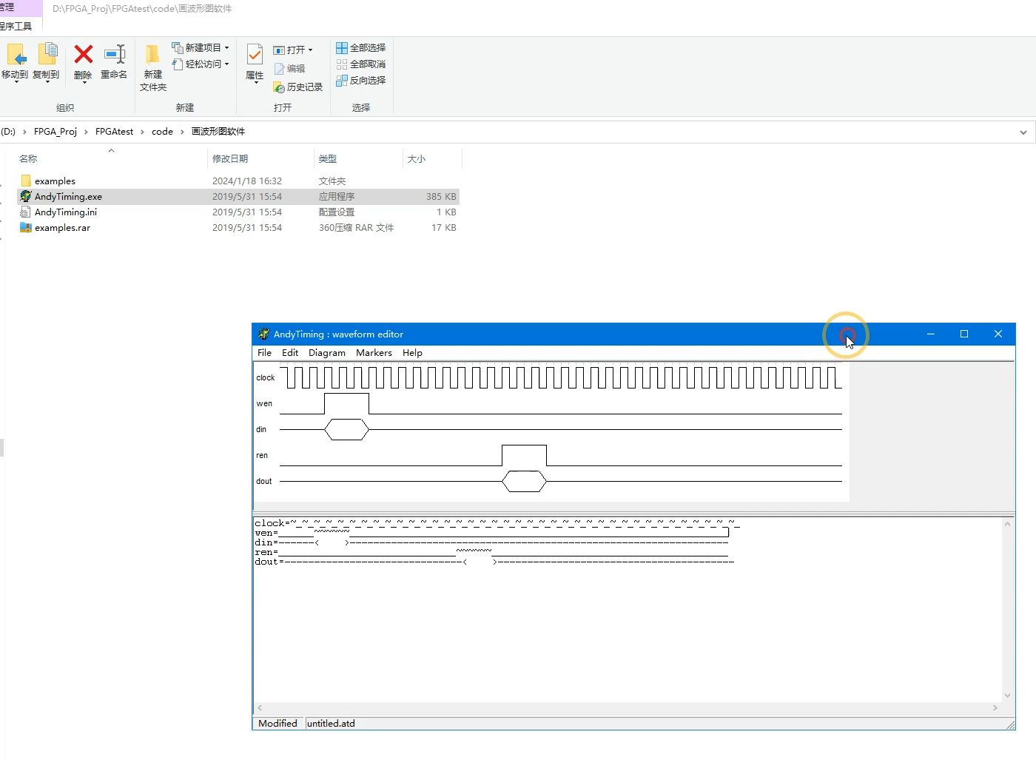Select the examples.rar archive

(238, 228)
